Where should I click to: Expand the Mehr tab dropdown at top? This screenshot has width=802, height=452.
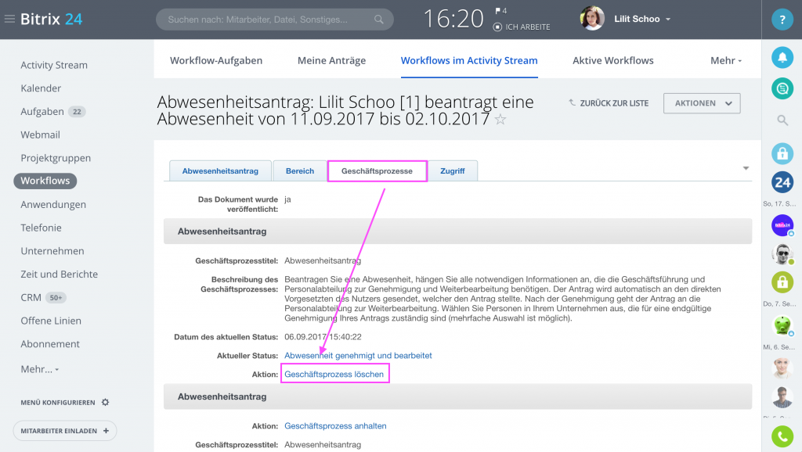726,61
